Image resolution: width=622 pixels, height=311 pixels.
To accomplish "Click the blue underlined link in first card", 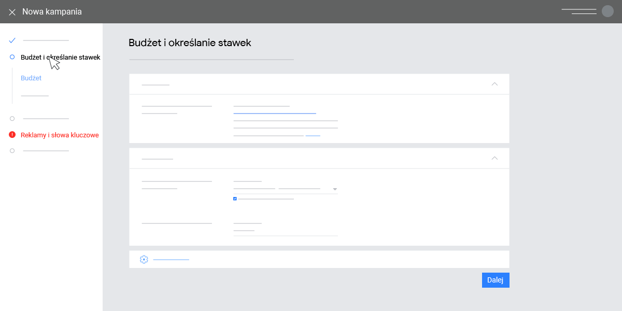I will 275,113.
